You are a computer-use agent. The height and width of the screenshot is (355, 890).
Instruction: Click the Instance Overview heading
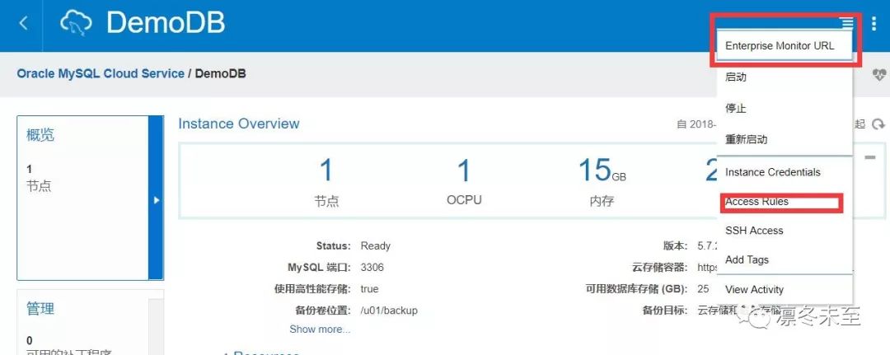click(238, 124)
